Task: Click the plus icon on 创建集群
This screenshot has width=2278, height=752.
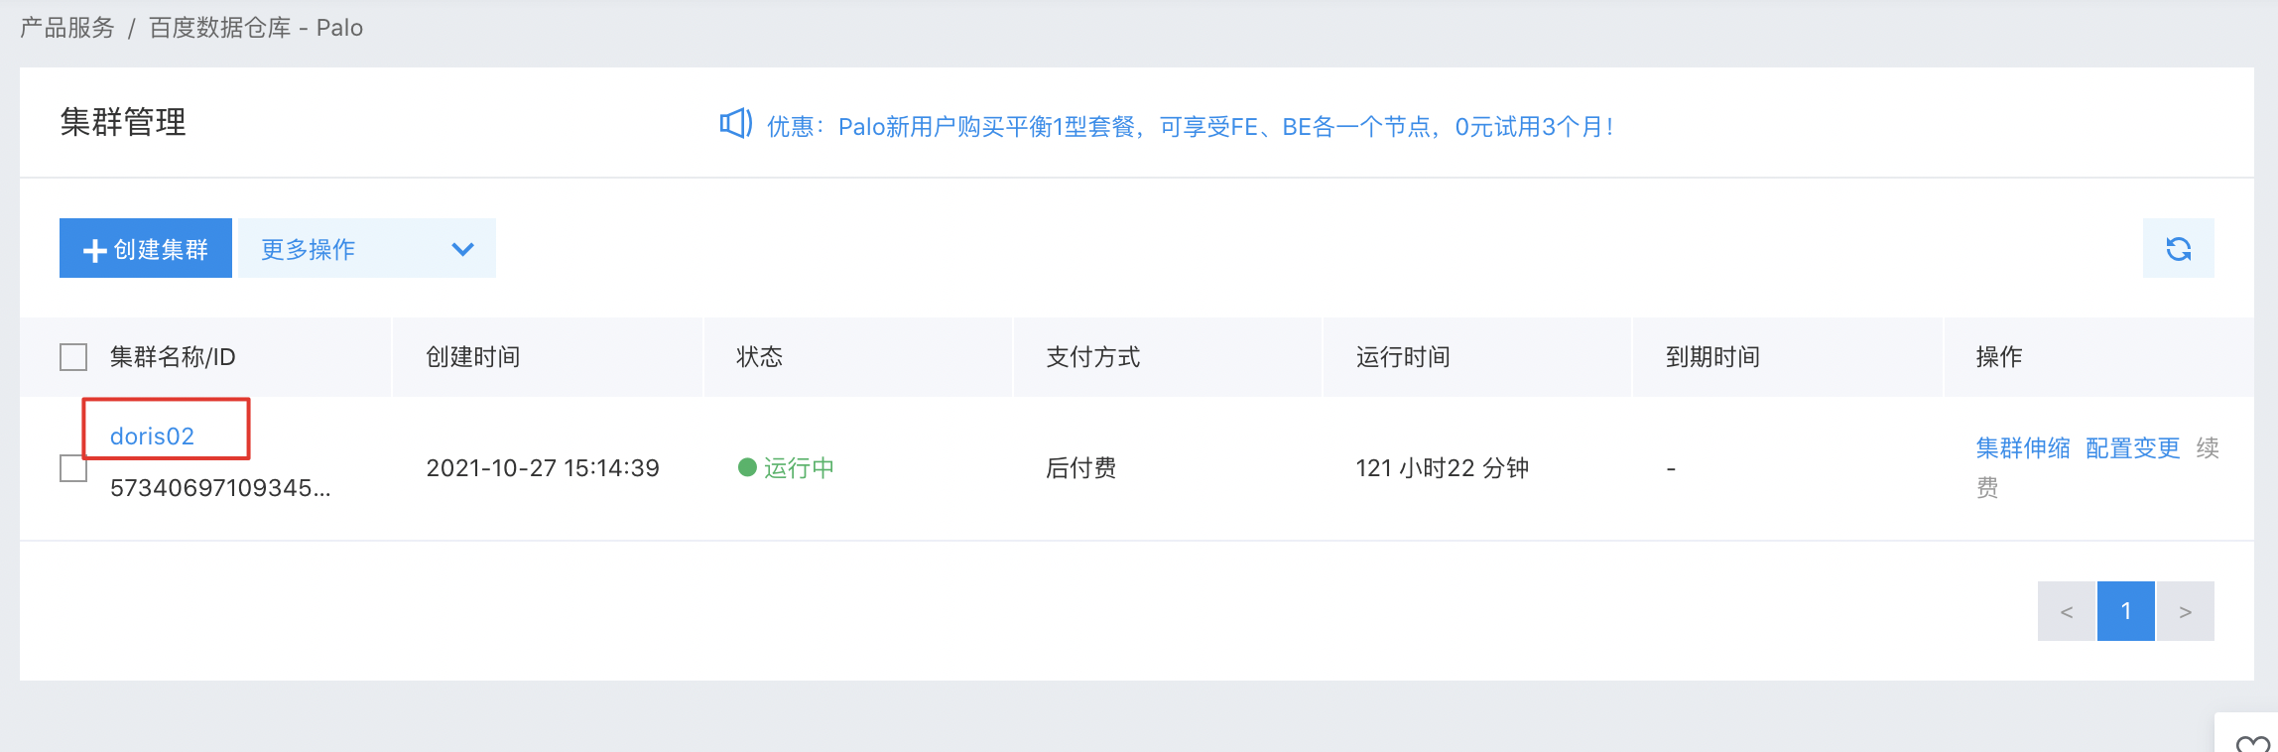Action: (94, 250)
